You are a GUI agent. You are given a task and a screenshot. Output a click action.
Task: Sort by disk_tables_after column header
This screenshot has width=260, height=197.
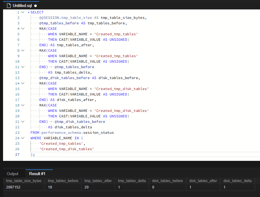tap(203, 181)
